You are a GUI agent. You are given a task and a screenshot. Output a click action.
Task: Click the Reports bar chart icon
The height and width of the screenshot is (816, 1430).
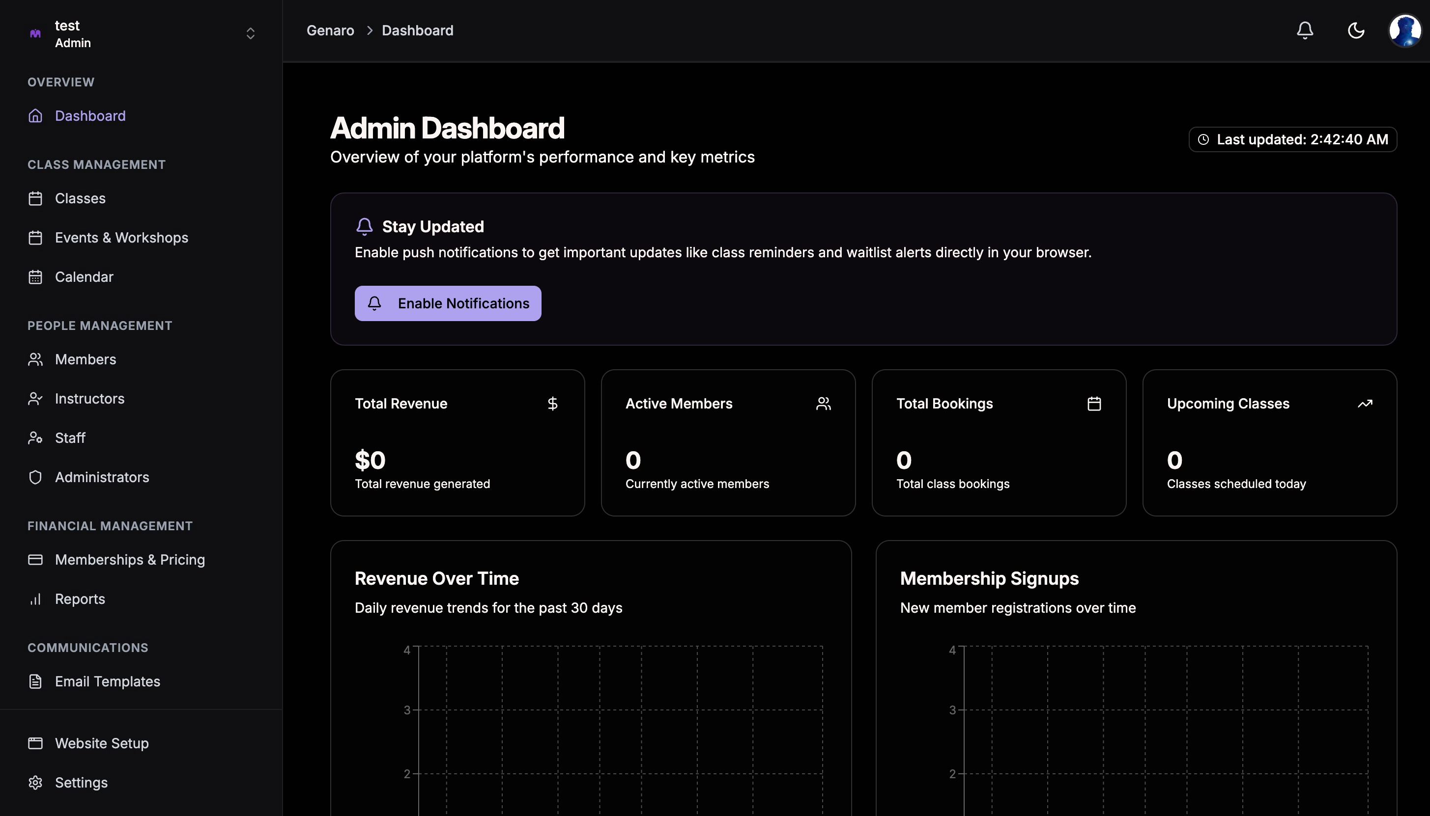(x=35, y=598)
